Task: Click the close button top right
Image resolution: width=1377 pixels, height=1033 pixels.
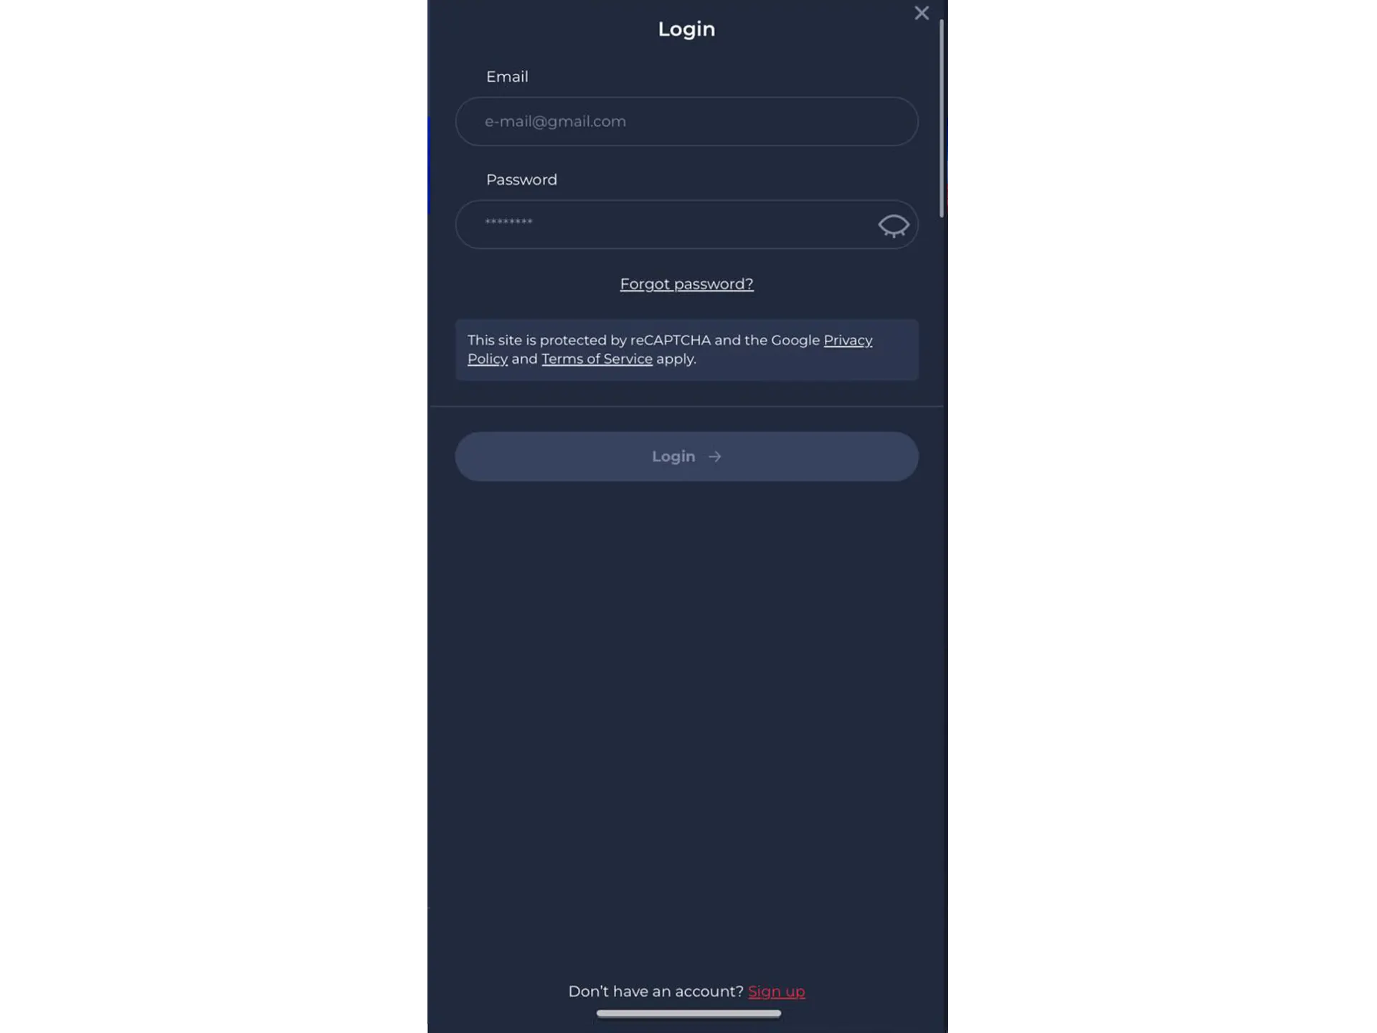Action: point(921,13)
